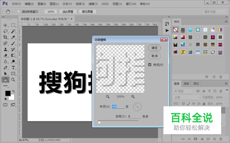Select the Eyedropper tool
This screenshot has height=143, width=230.
[13, 37]
